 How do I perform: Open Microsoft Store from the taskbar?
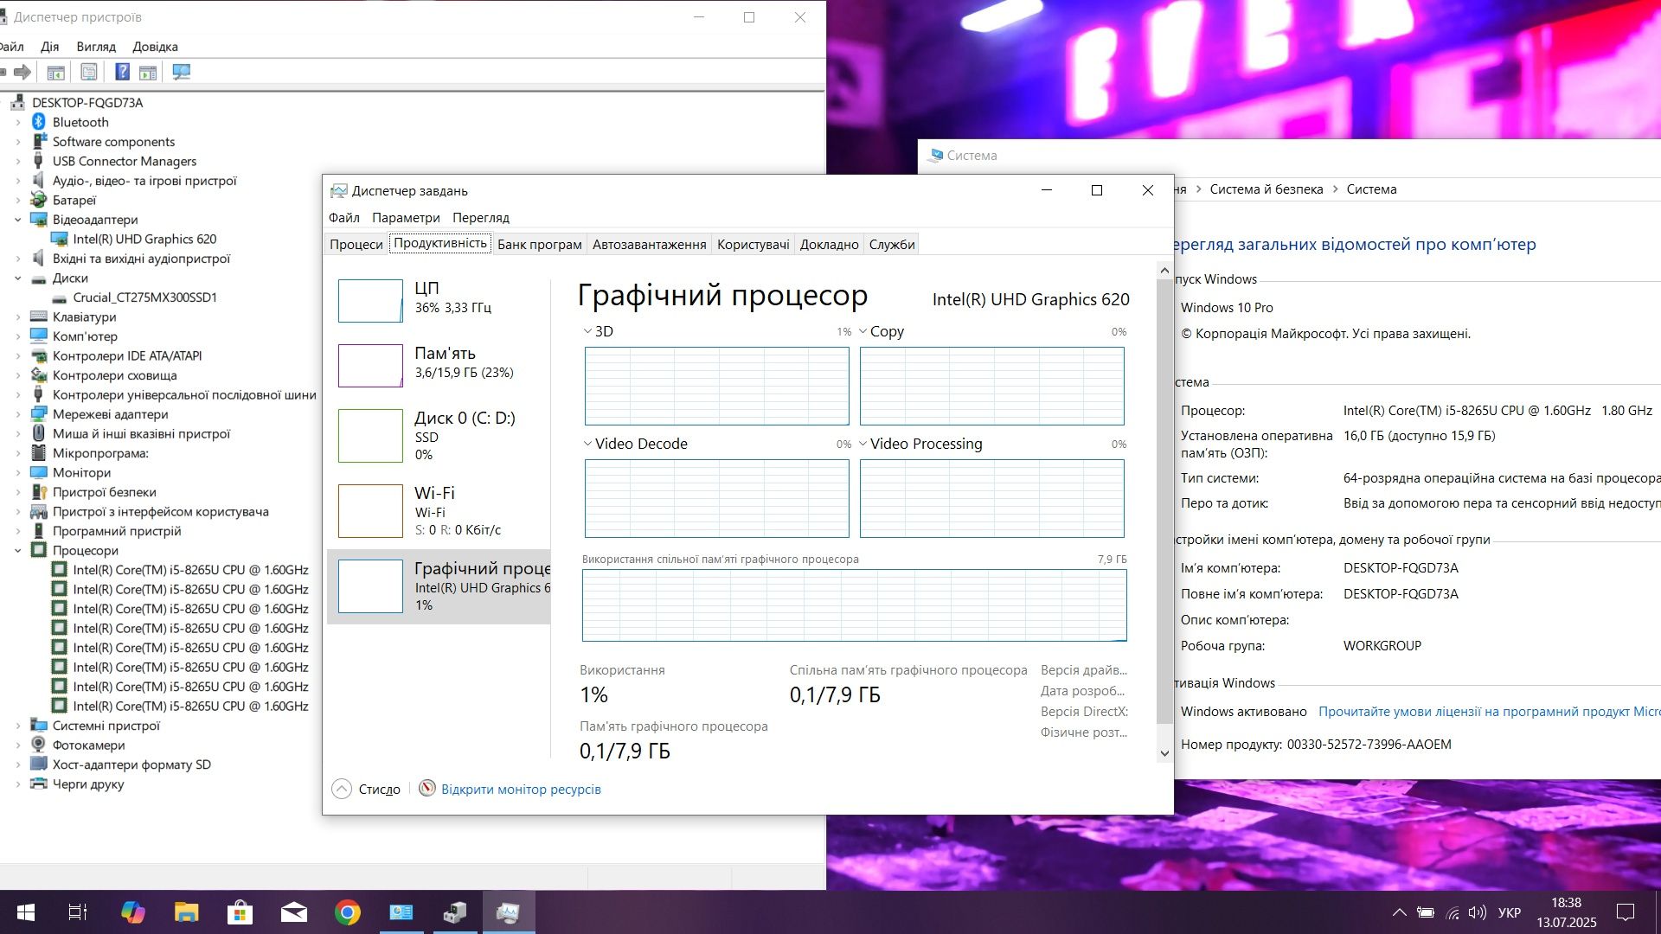click(x=240, y=912)
